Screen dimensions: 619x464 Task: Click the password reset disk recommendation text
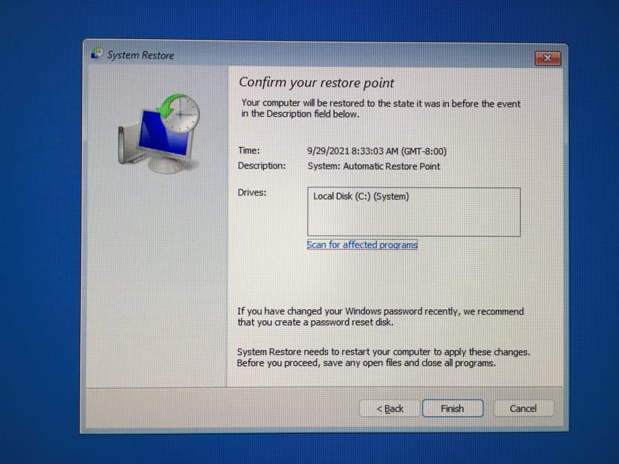click(x=380, y=317)
